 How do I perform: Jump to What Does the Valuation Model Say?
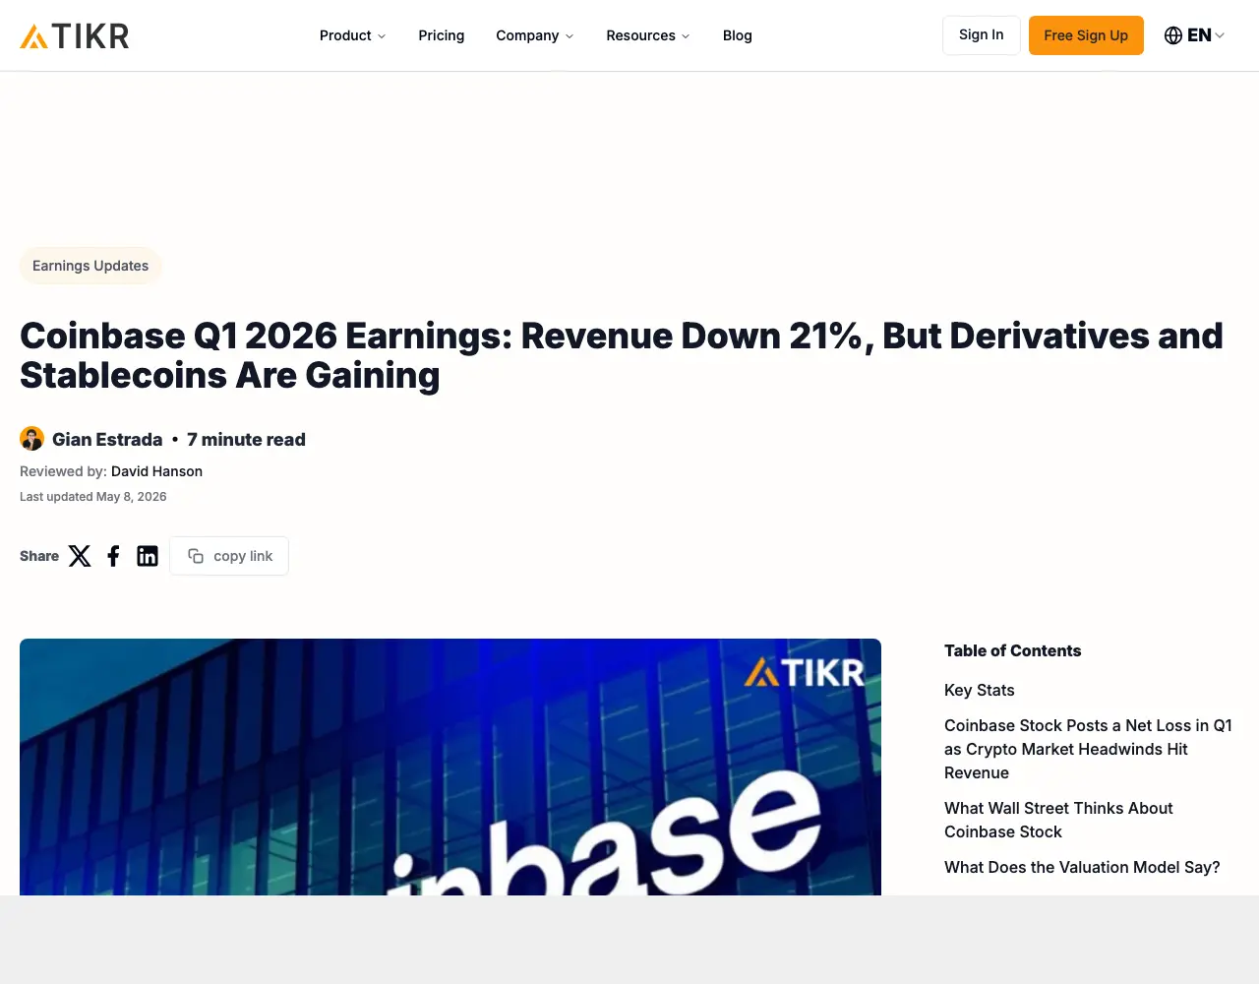(x=1082, y=867)
